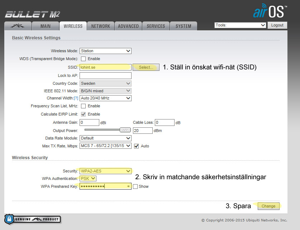Enable the Frequency Scan List checkbox
The width and height of the screenshot is (300, 230).
pos(83,106)
